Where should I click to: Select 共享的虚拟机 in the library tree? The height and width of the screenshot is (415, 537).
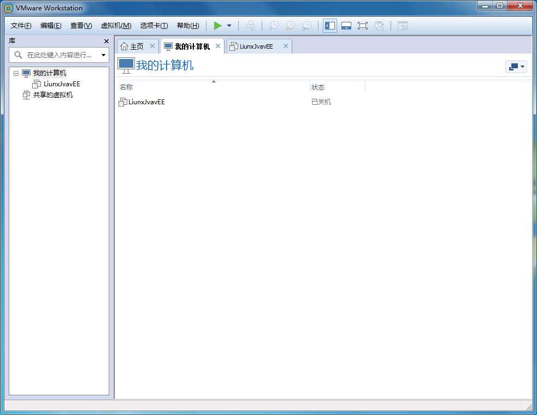(53, 95)
